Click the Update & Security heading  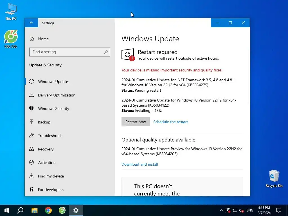coord(45,65)
